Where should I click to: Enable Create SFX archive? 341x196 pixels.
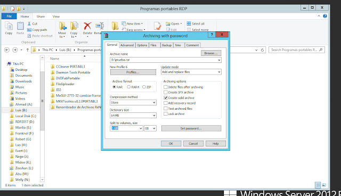pyautogui.click(x=166, y=92)
